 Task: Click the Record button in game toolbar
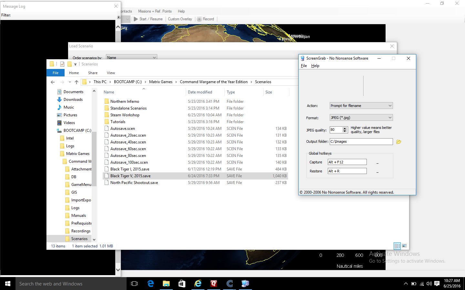(x=206, y=19)
